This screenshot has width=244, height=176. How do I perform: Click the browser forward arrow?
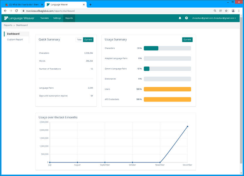(11, 11)
